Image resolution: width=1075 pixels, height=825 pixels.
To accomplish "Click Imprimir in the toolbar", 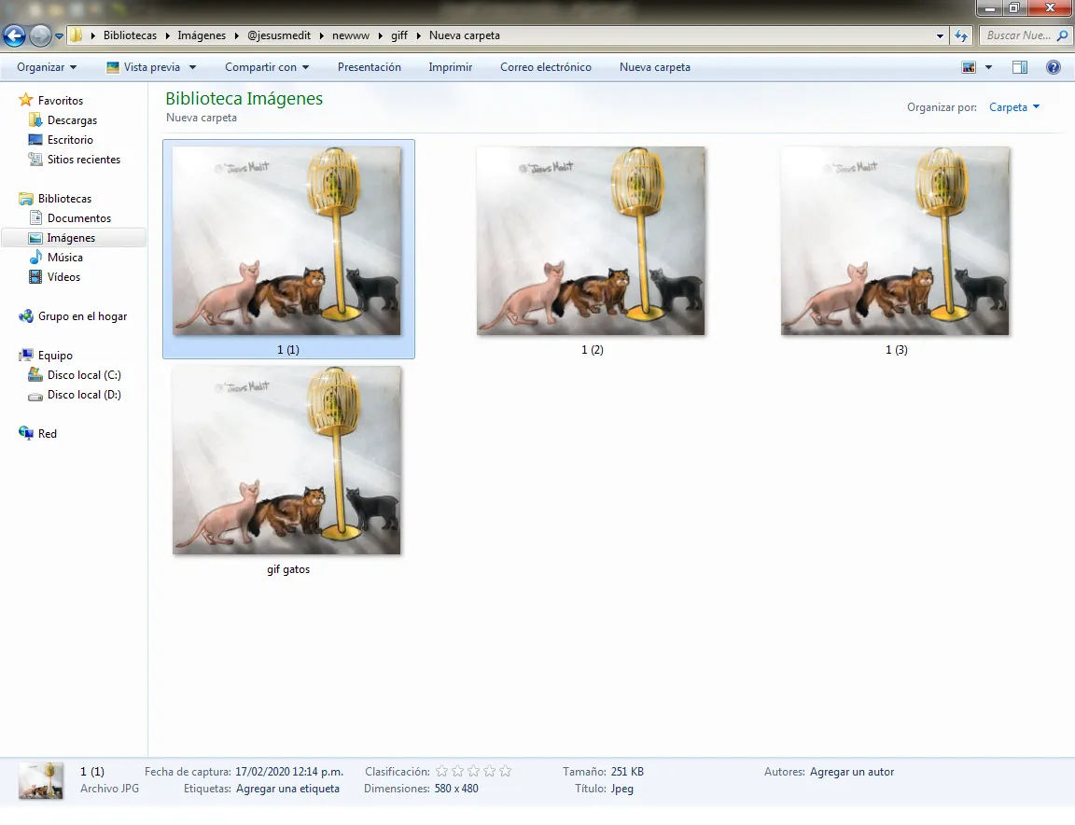I will (x=450, y=67).
